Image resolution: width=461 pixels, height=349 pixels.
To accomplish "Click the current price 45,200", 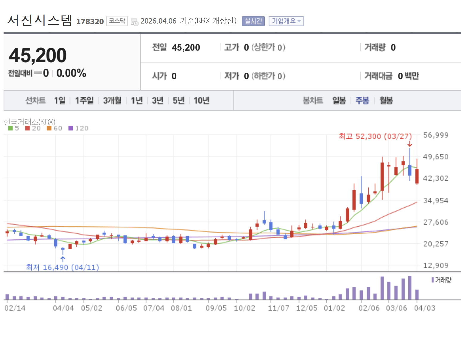I will 38,55.
